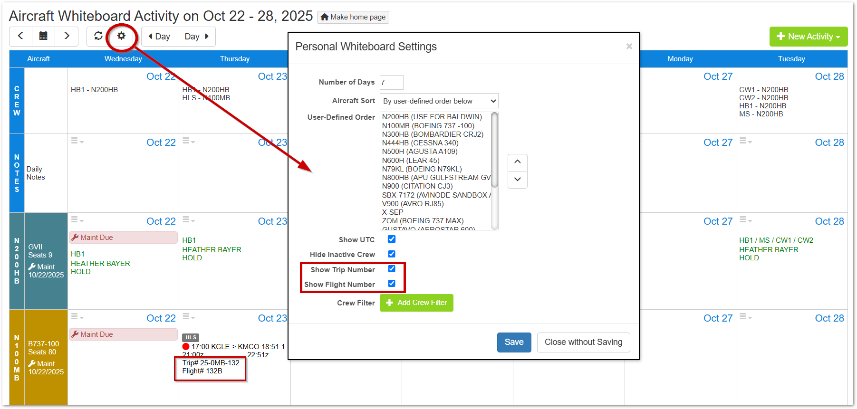Click the Number of Days input field
Image resolution: width=857 pixels, height=409 pixels.
[391, 82]
